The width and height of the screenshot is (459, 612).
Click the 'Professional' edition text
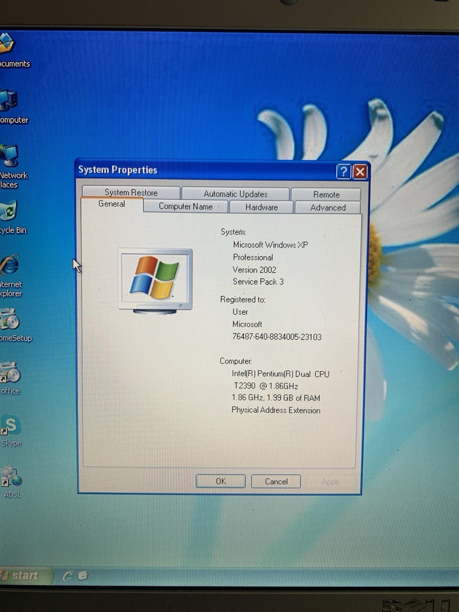tap(253, 257)
